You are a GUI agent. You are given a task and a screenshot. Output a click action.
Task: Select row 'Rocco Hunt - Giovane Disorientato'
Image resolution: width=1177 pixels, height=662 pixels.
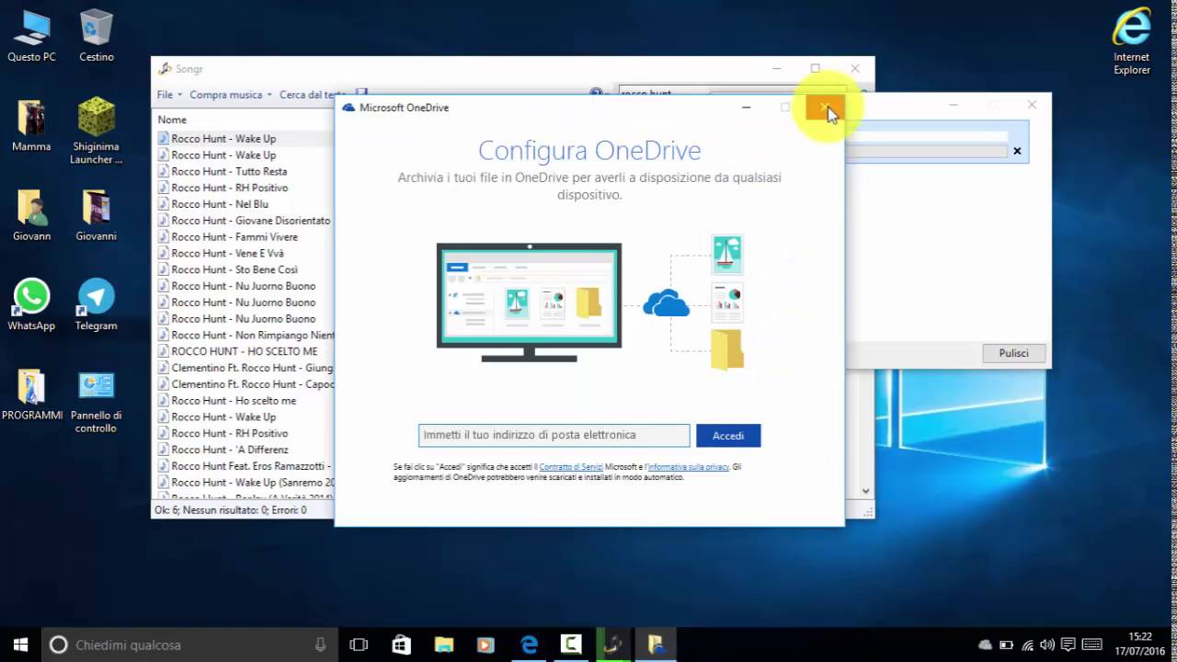[245, 221]
